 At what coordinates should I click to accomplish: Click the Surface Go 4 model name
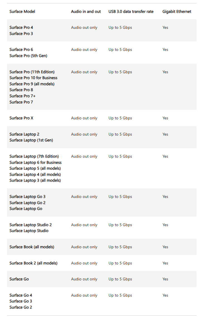tap(21, 295)
